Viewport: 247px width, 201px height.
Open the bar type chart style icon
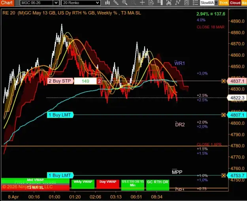click(107, 3)
